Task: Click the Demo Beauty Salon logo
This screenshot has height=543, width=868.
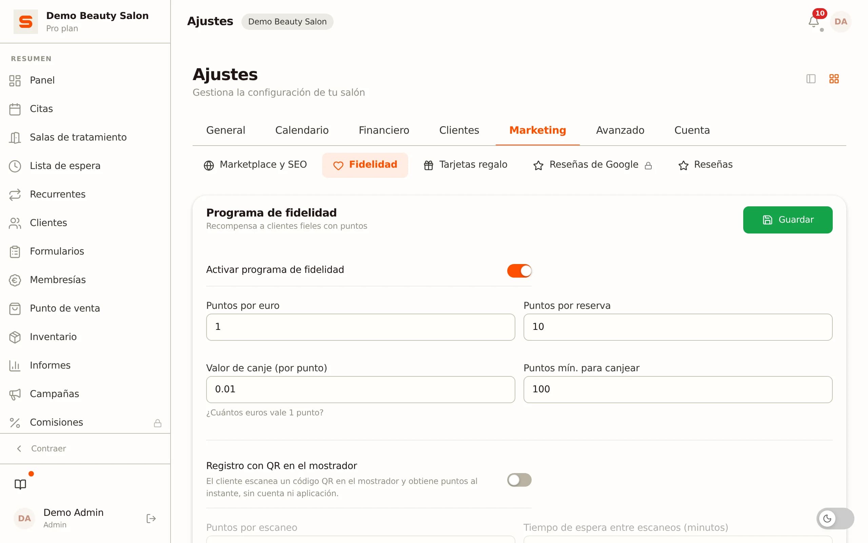Action: [25, 21]
